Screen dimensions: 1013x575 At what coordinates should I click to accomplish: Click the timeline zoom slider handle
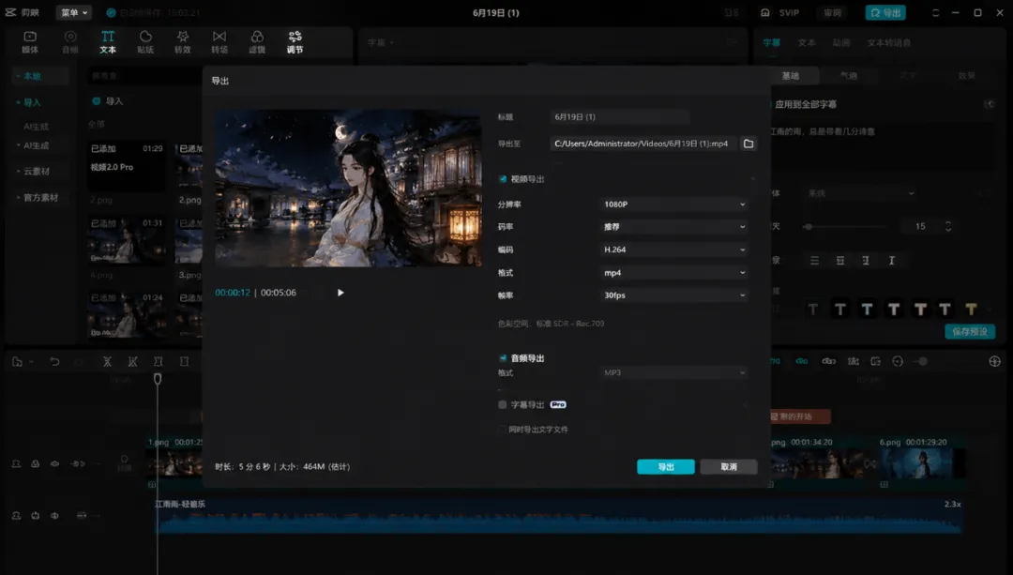pos(923,362)
